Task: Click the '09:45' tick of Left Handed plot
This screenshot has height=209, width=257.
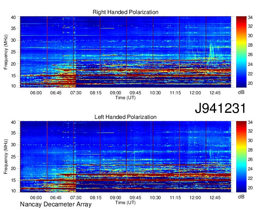Action: [x=135, y=198]
